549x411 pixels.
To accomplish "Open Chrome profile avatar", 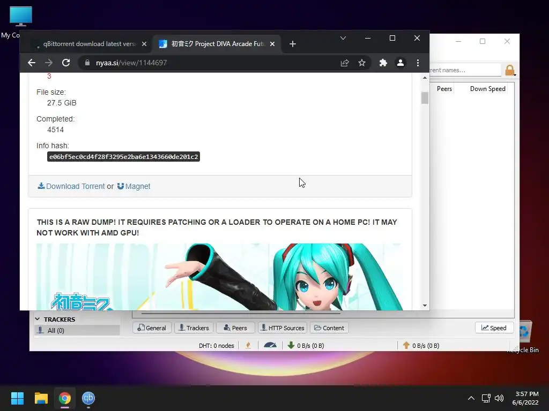I will 400,63.
